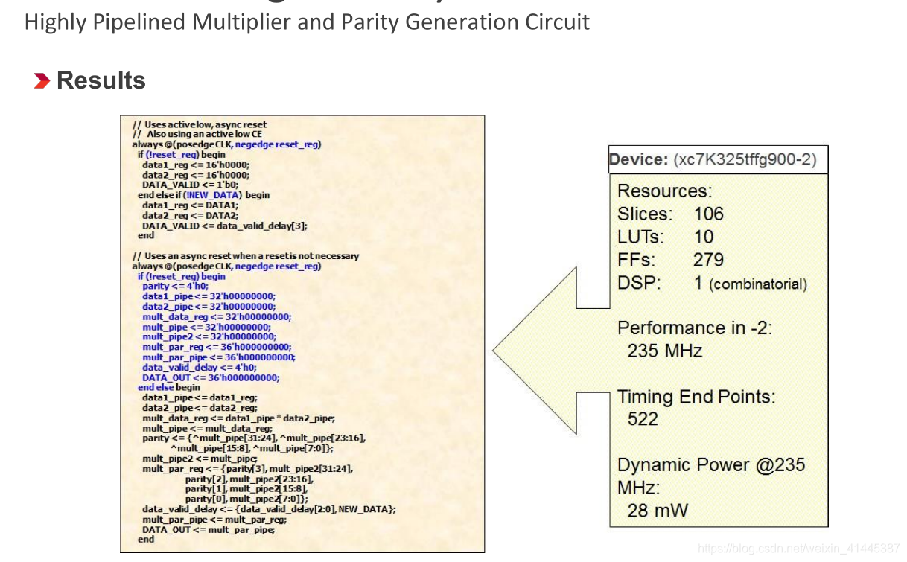Click 'mult_data_reg <= data1_pipe * data2_pipe;' line
This screenshot has width=907, height=562.
pos(238,418)
